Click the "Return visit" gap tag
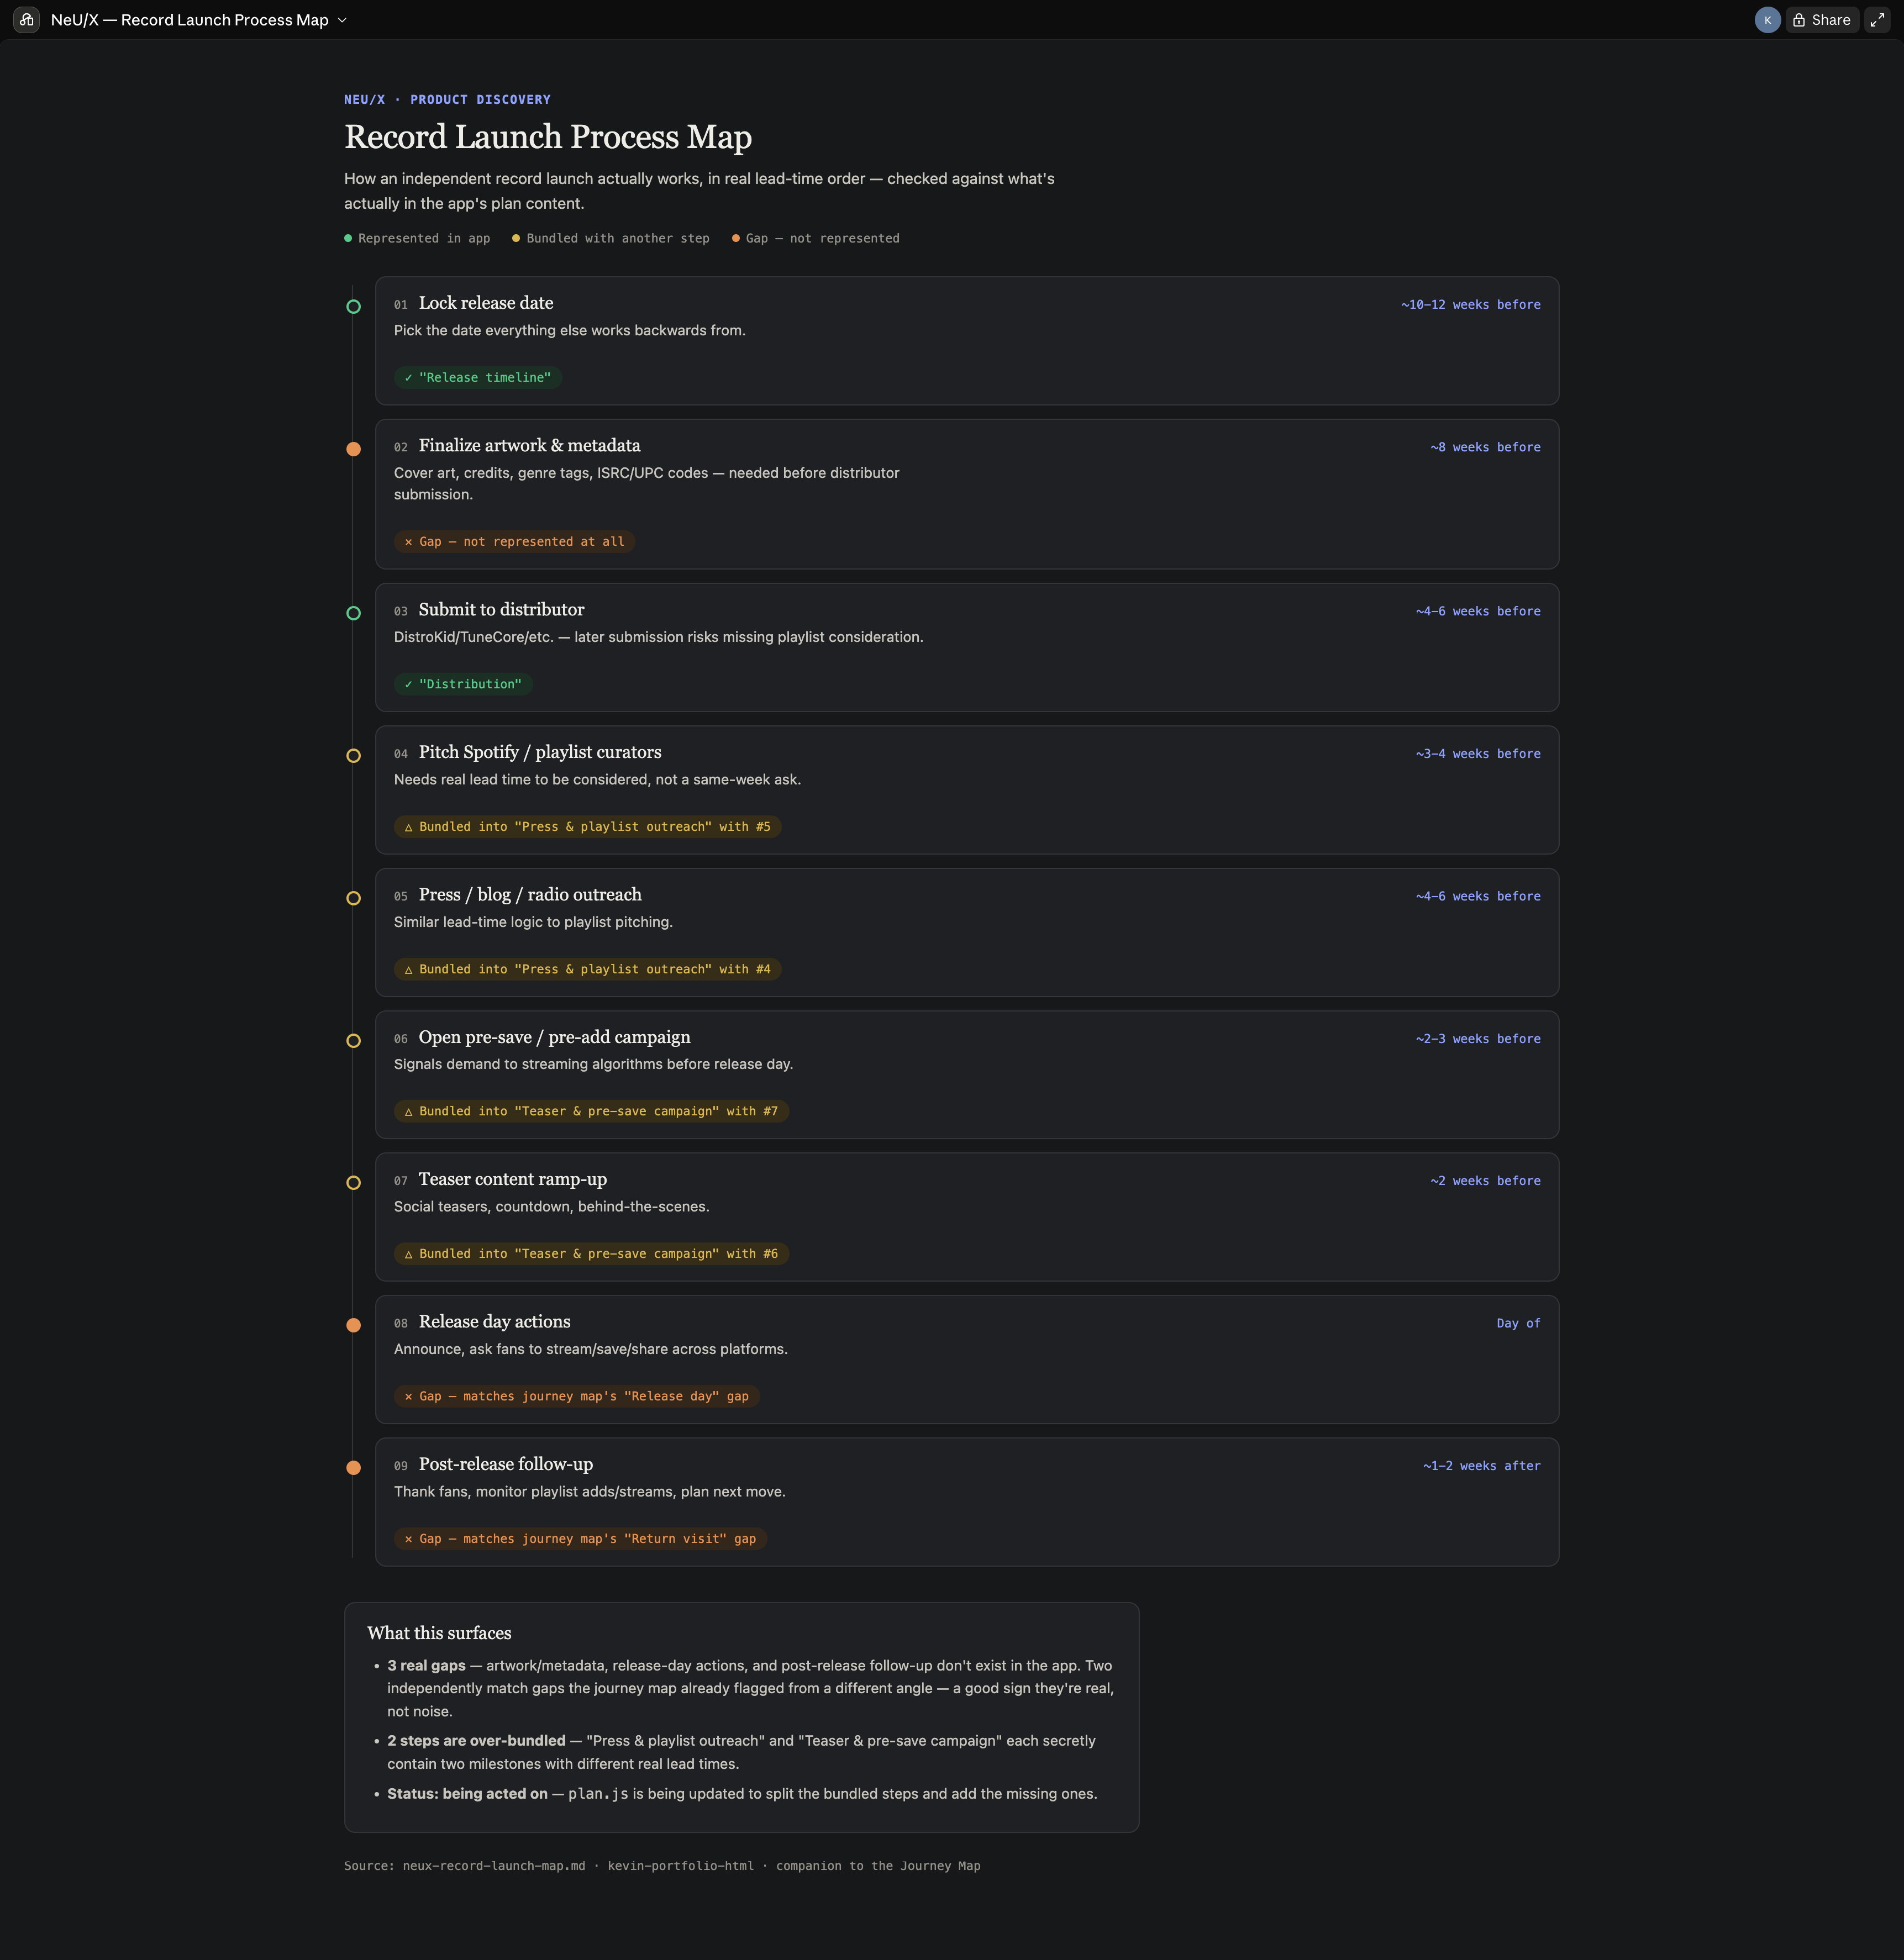 point(580,1538)
